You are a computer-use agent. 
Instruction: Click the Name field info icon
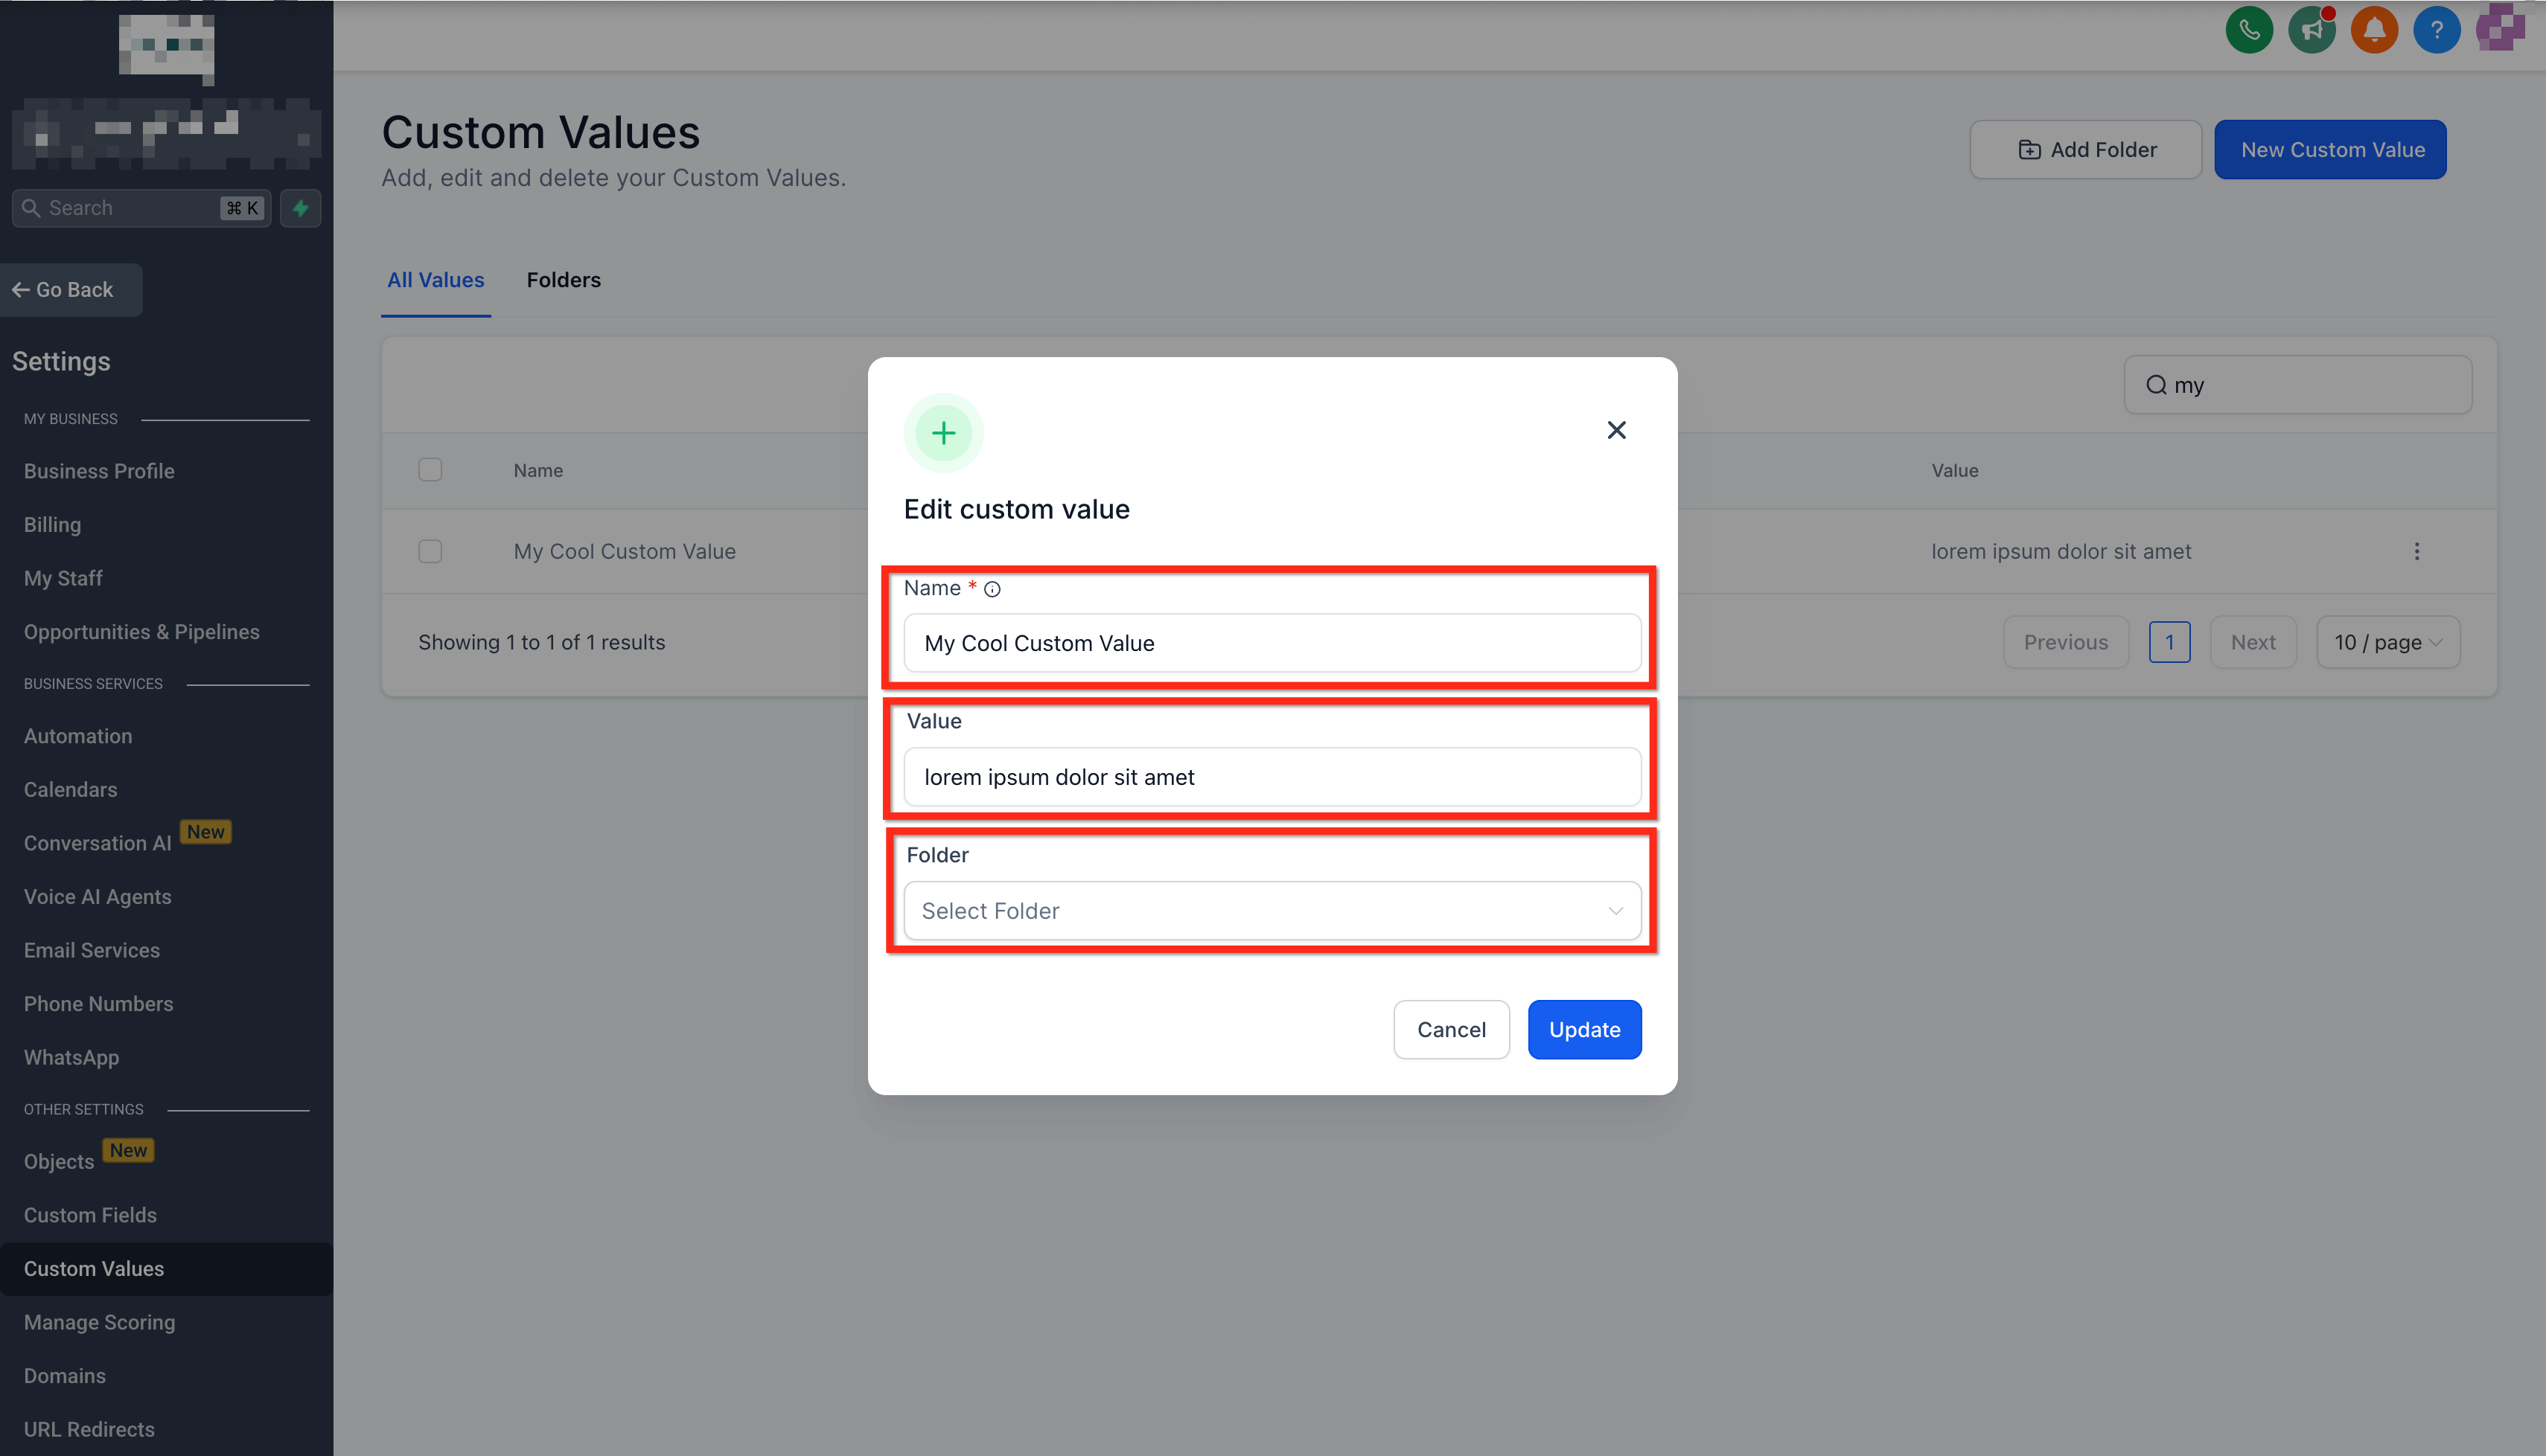[x=992, y=589]
